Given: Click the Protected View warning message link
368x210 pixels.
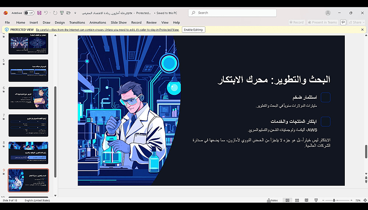Looking at the screenshot, I should [107, 30].
